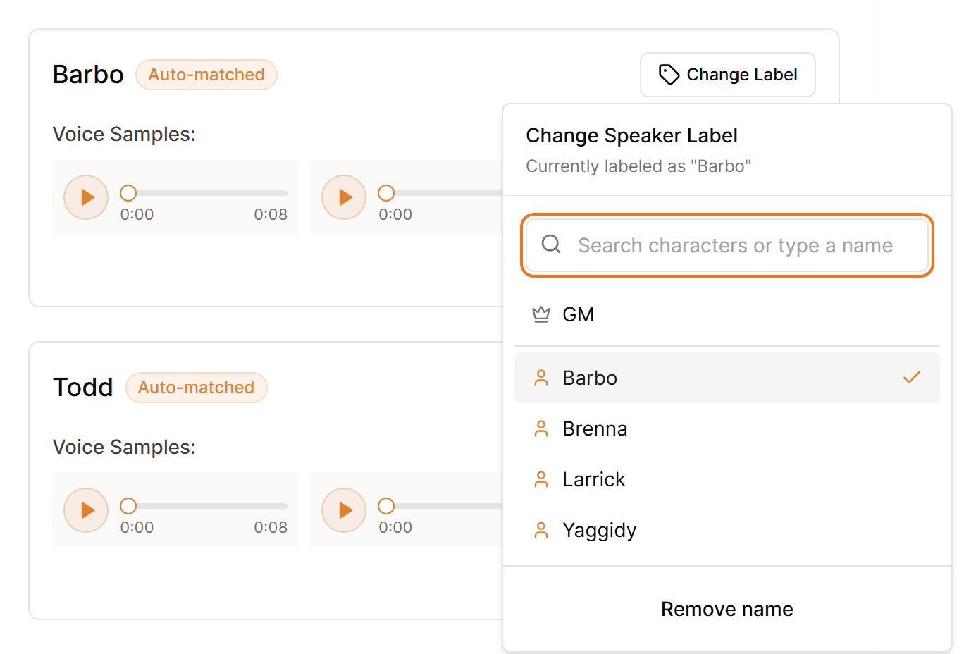This screenshot has width=964, height=654.
Task: Focus the Search characters input field
Action: (727, 245)
